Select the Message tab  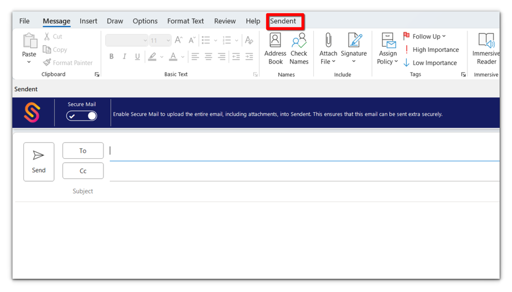tap(57, 21)
